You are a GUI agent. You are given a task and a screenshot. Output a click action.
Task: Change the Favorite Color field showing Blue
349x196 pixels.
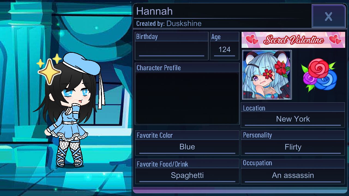[187, 147]
